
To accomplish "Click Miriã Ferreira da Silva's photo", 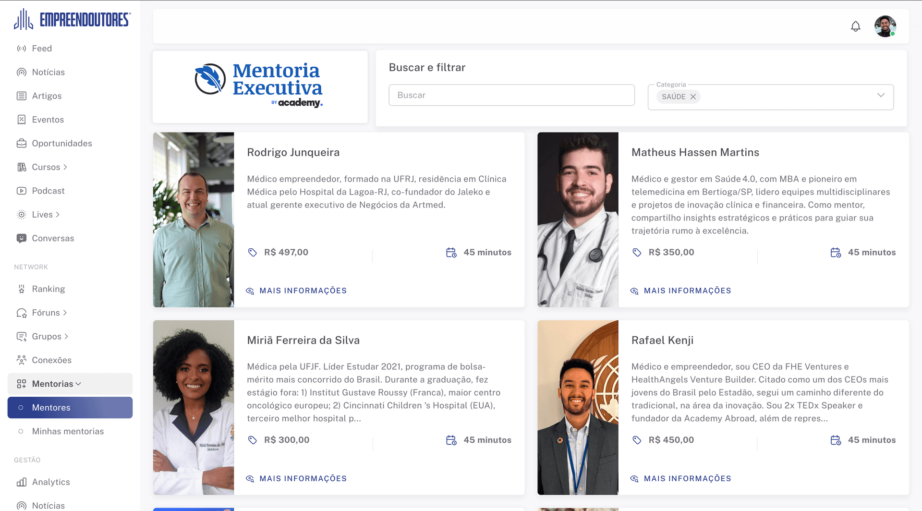I will 194,407.
